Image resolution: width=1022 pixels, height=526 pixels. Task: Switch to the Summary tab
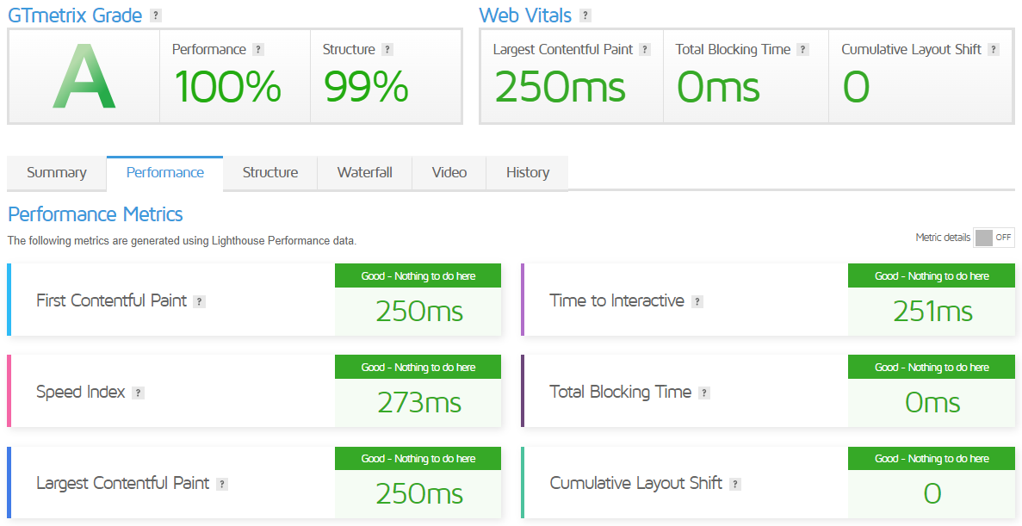pyautogui.click(x=57, y=173)
